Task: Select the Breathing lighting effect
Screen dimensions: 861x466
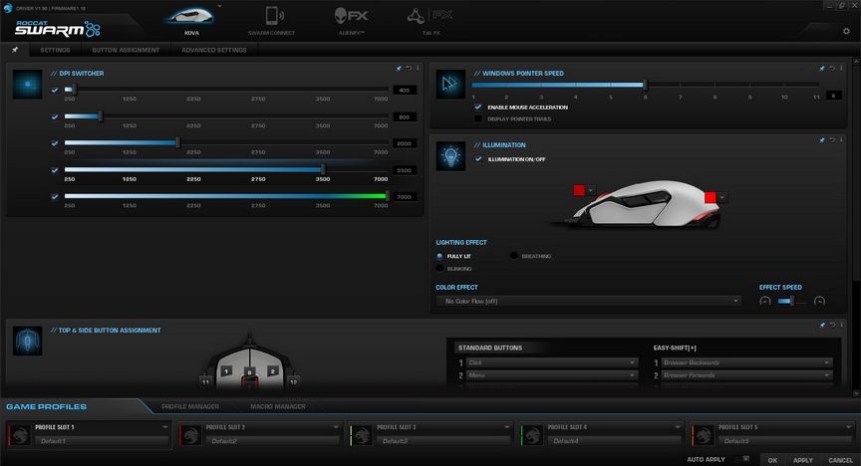Action: 514,256
